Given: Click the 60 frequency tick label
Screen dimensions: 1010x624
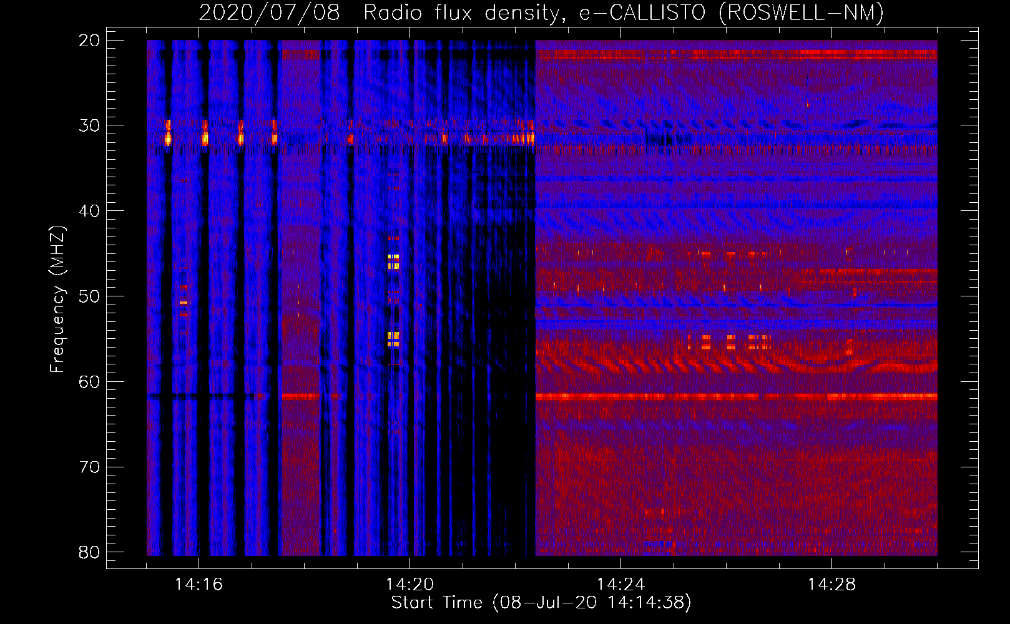Looking at the screenshot, I should [89, 382].
